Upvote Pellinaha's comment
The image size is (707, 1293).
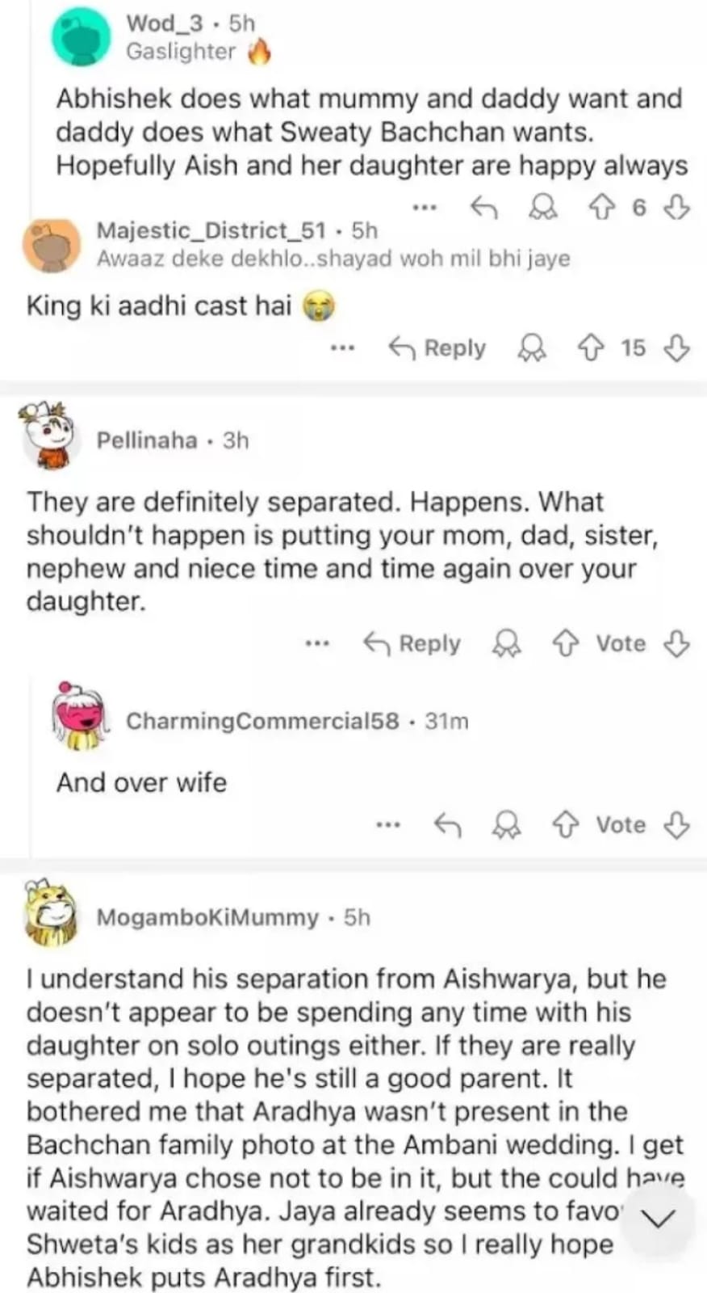click(565, 644)
